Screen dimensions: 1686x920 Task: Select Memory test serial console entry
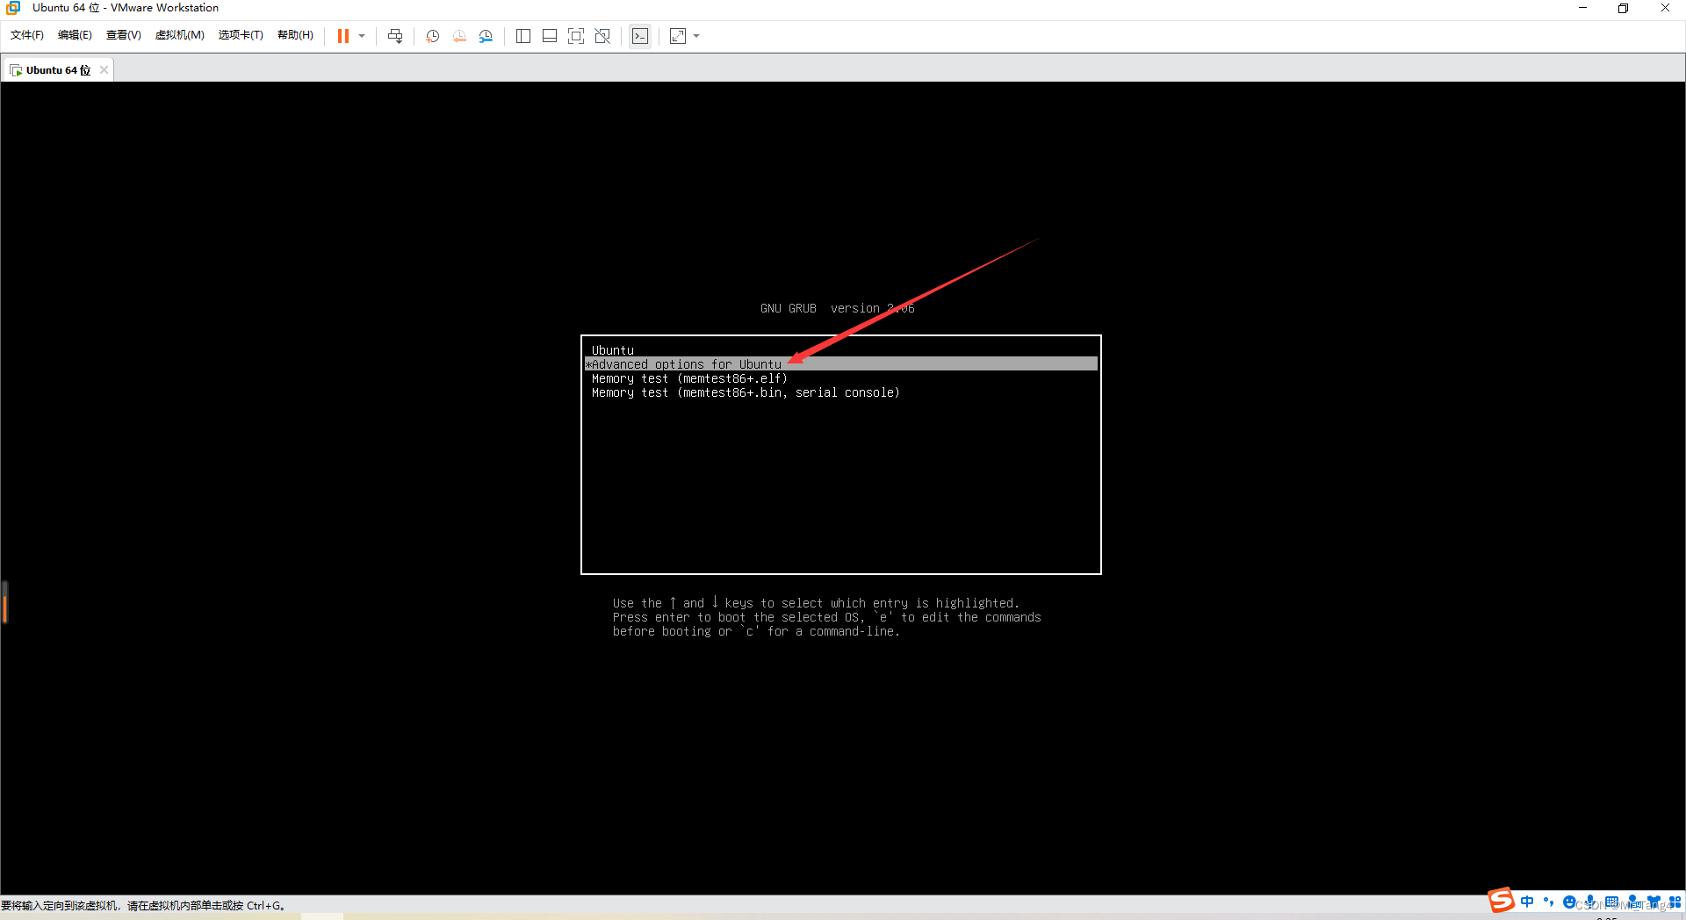tap(840, 392)
